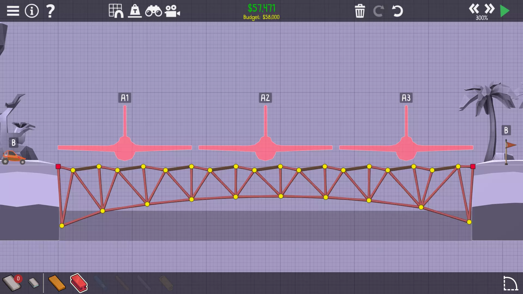Click the trash delete bridge icon

click(x=360, y=11)
